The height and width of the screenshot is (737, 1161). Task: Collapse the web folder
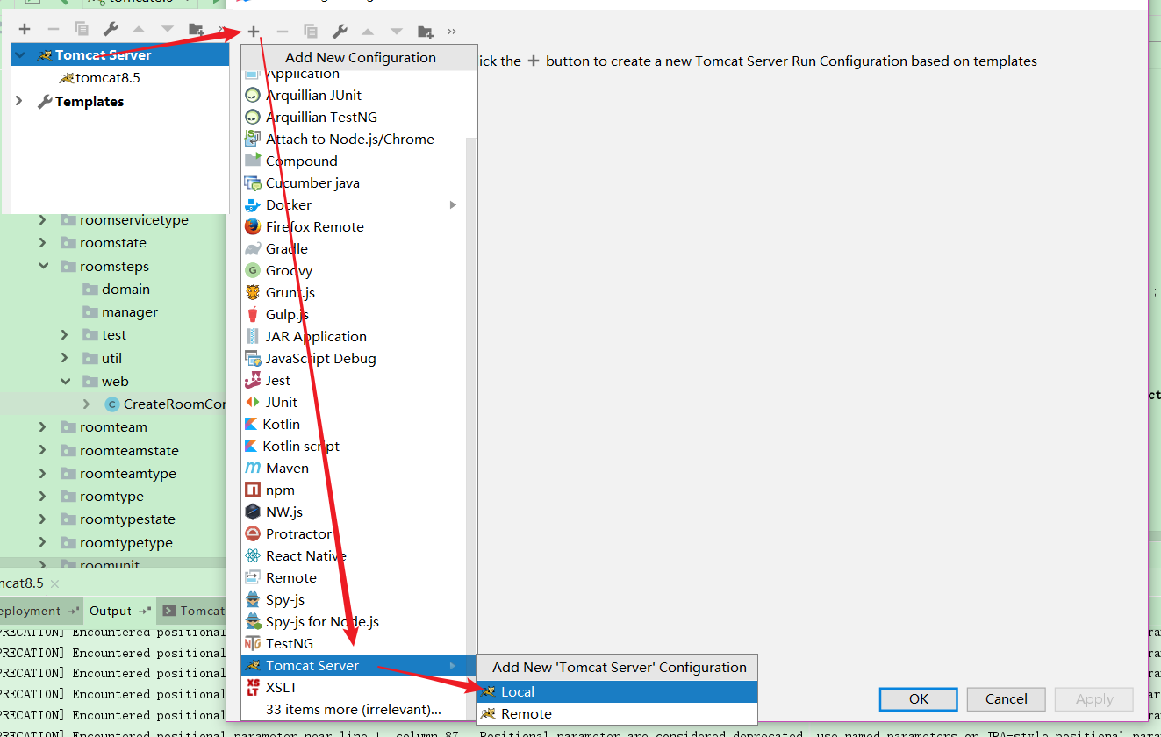pyautogui.click(x=65, y=381)
